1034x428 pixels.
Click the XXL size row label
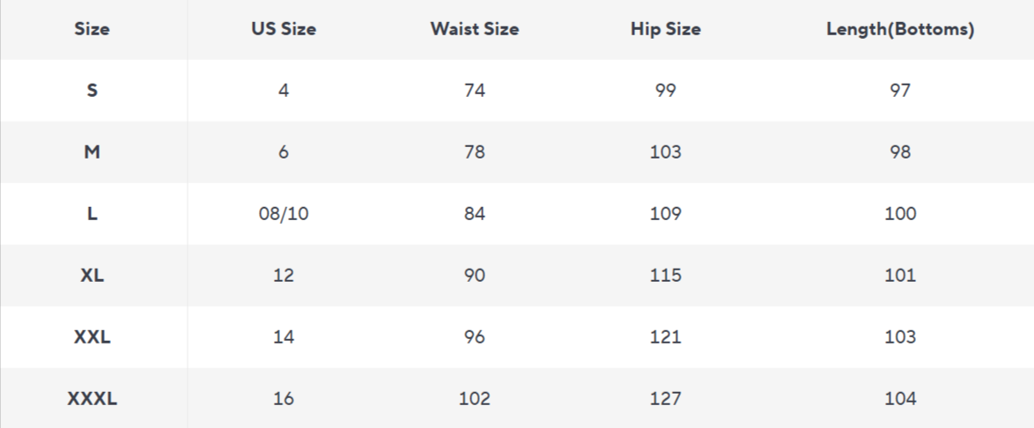pyautogui.click(x=92, y=336)
